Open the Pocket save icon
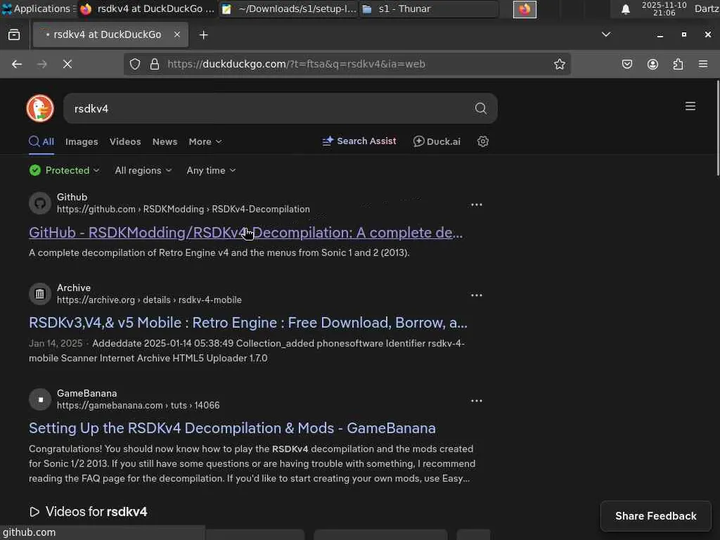Viewport: 720px width, 540px height. pos(626,64)
